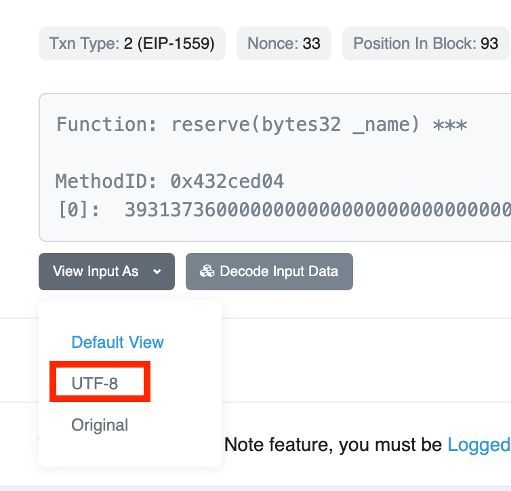Click the Nonce 33 badge
511x491 pixels.
tap(283, 43)
